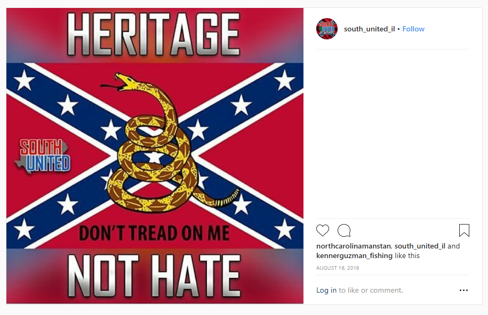
Task: Click the Log in link
Action: click(326, 290)
